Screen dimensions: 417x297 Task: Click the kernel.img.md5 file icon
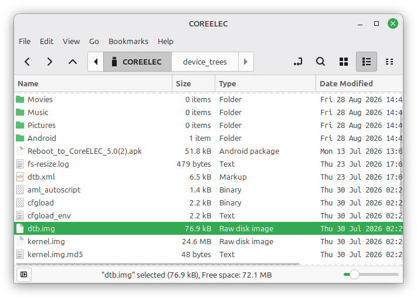click(x=20, y=254)
